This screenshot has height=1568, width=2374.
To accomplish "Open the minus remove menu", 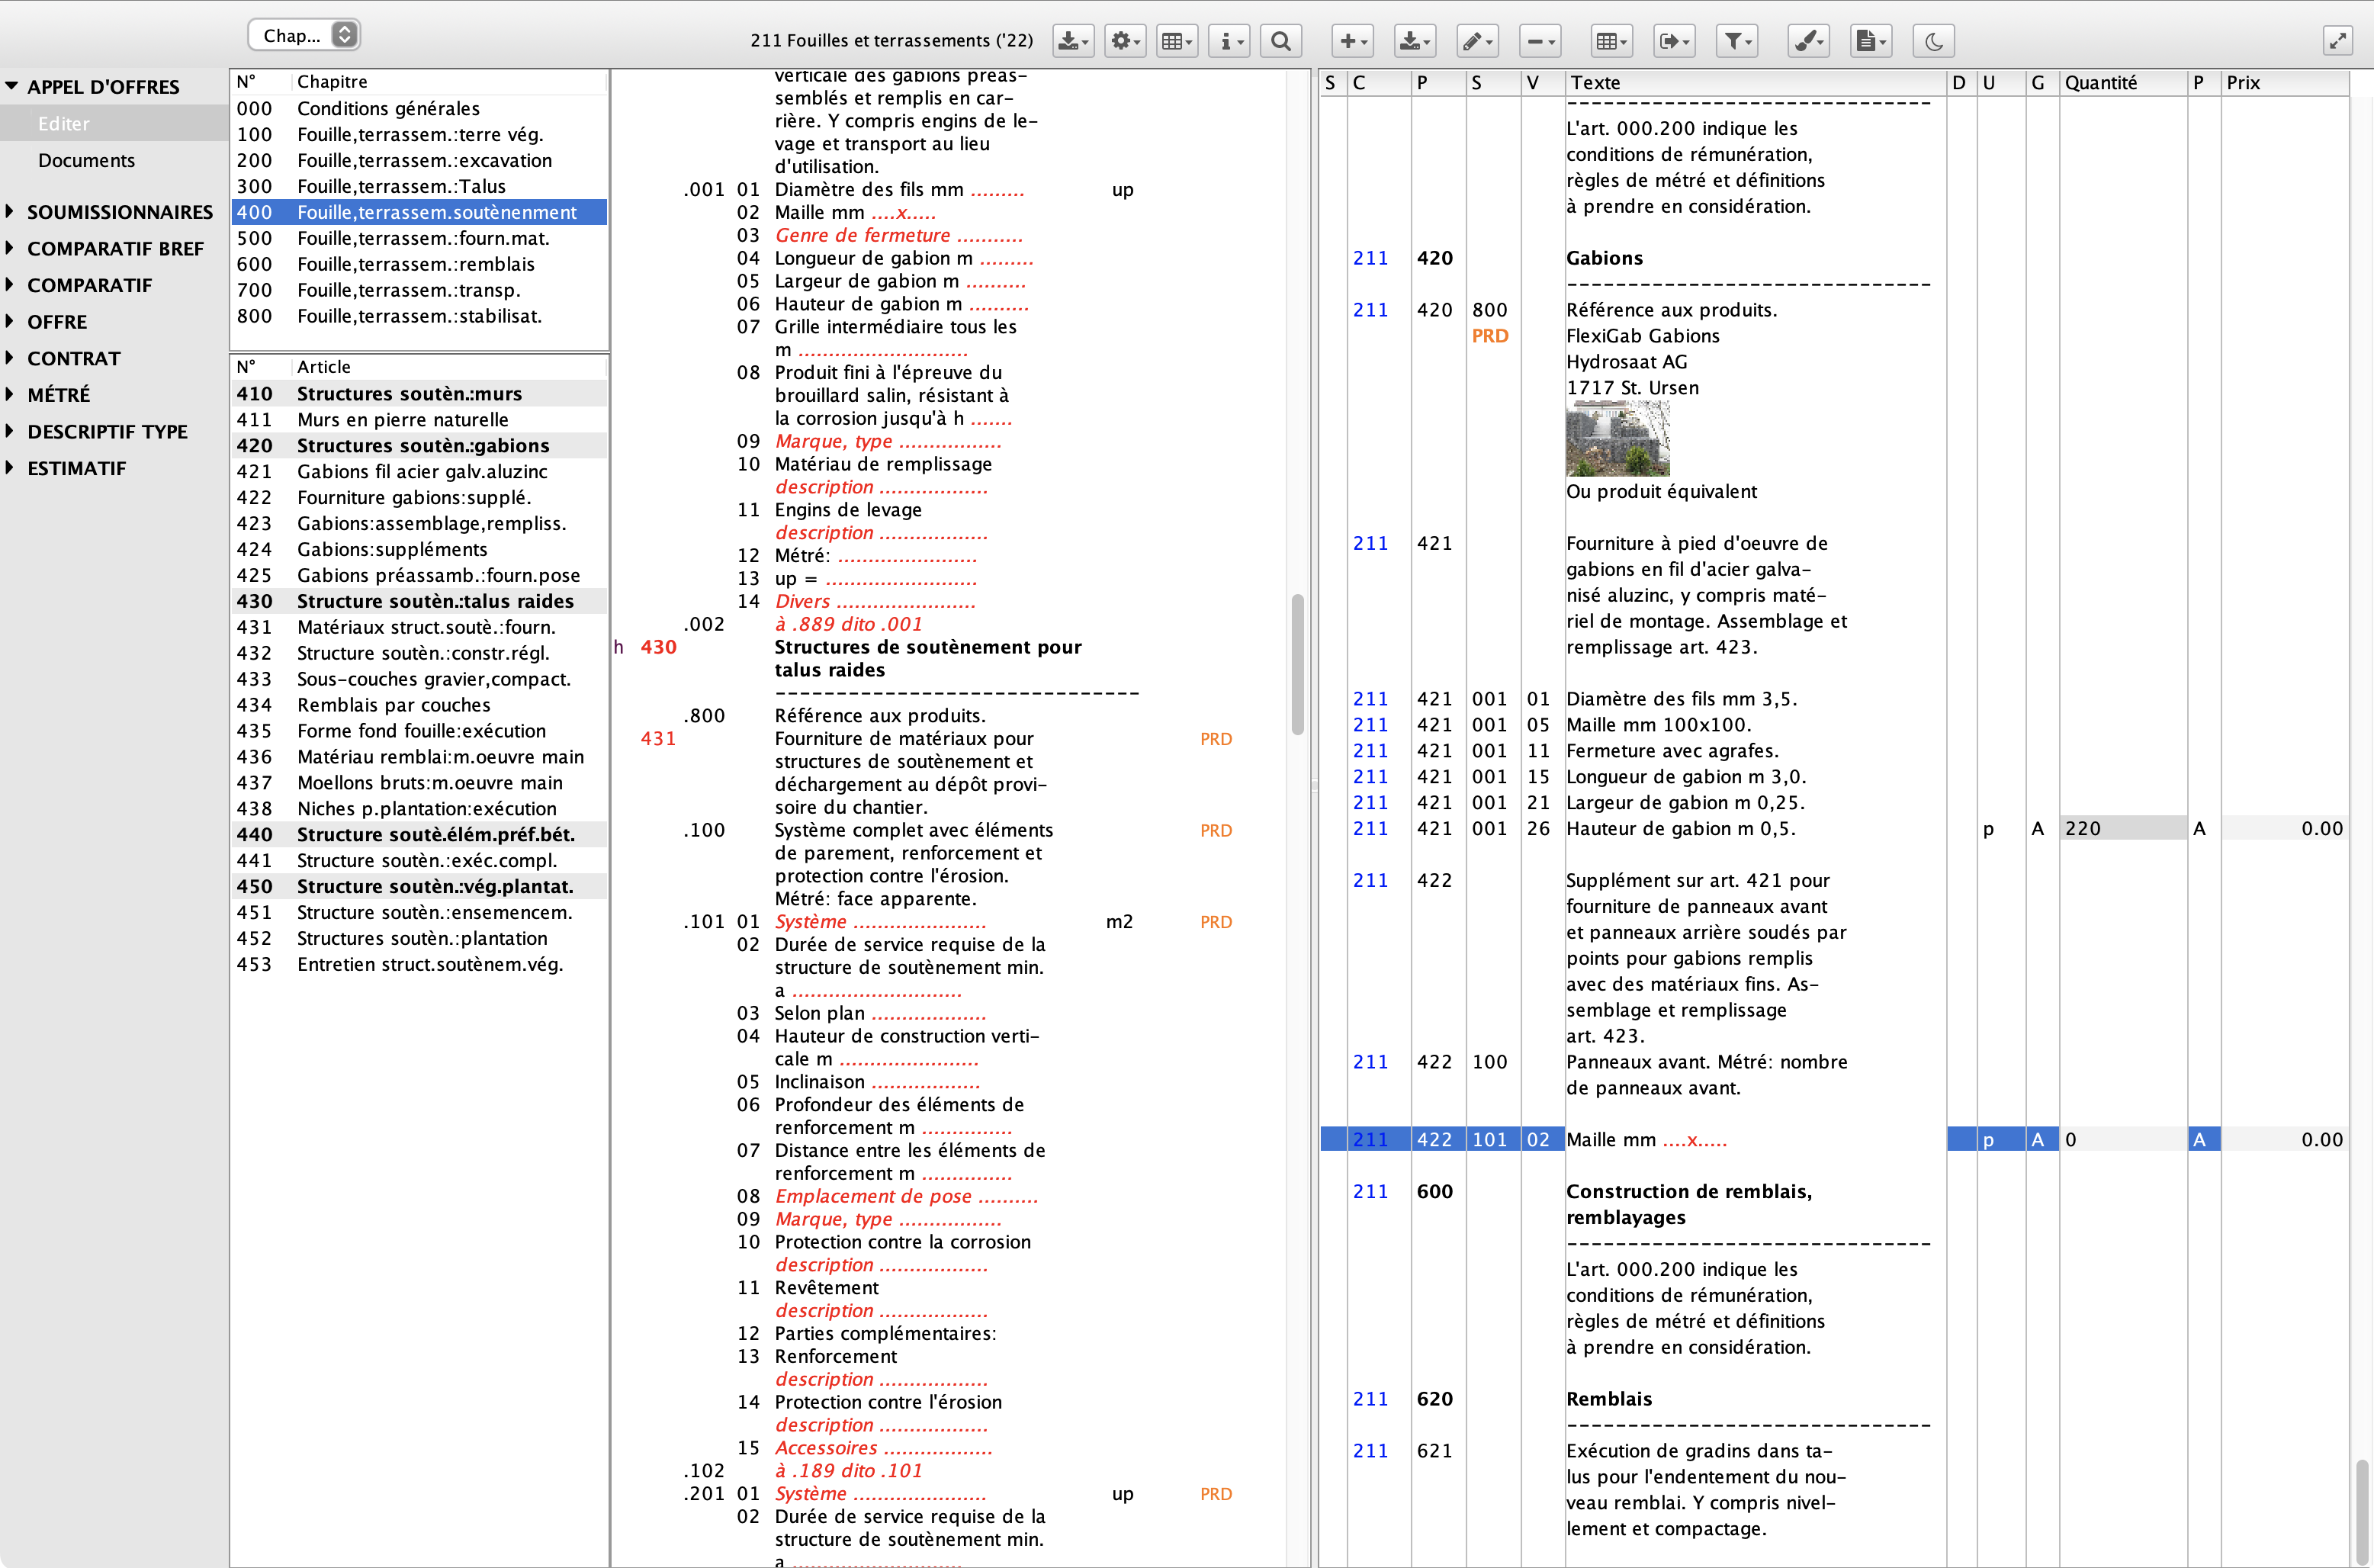I will (x=1539, y=41).
